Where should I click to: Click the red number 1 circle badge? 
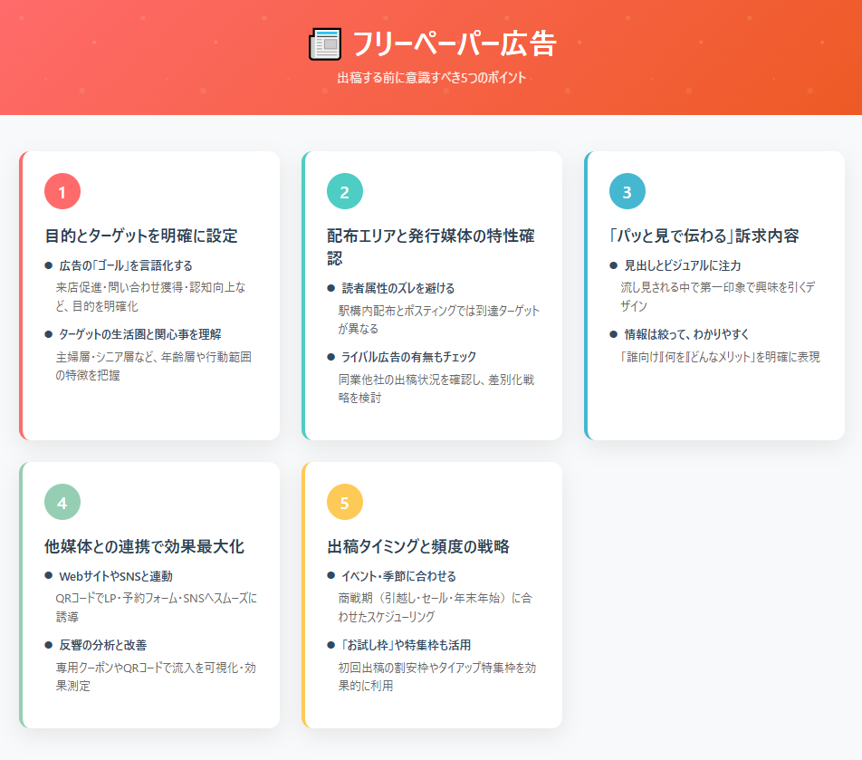point(62,191)
